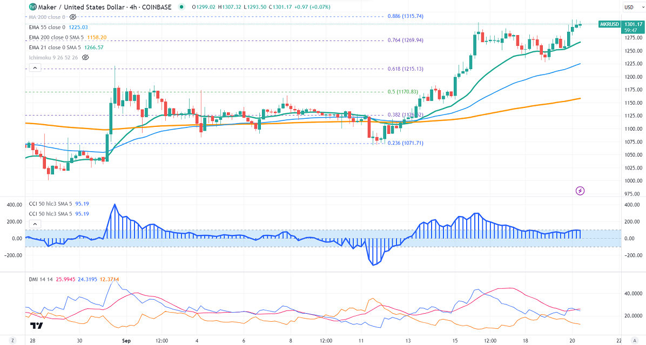The width and height of the screenshot is (646, 345).
Task: Click the 40.0000 DMI scale label
Action: (x=633, y=294)
